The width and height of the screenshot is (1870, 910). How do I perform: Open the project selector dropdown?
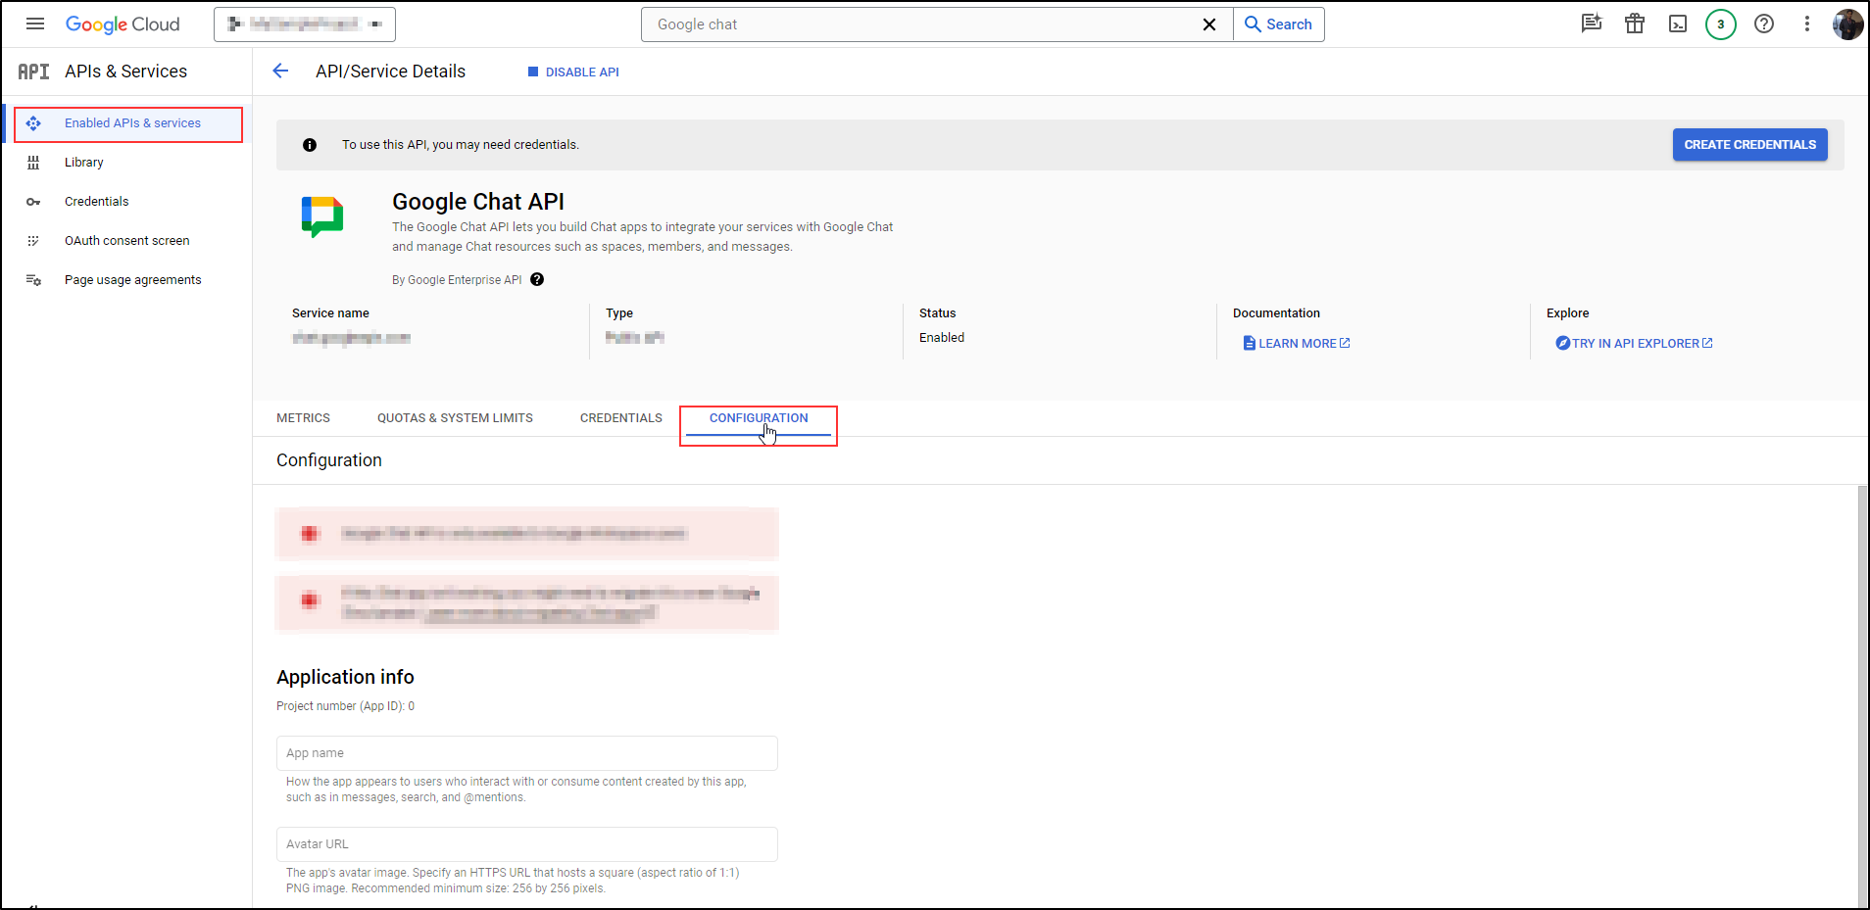[x=305, y=24]
